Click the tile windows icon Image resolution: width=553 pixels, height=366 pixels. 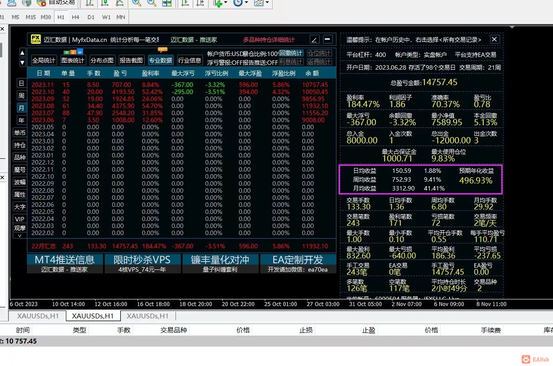(167, 3)
